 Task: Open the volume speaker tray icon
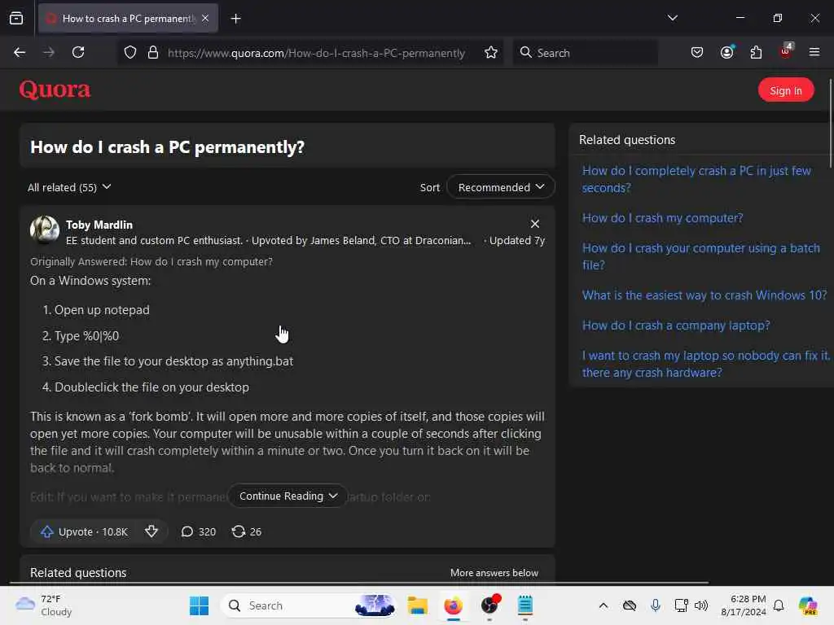pyautogui.click(x=701, y=605)
